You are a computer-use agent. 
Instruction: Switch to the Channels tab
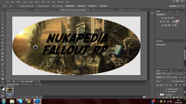point(164,70)
